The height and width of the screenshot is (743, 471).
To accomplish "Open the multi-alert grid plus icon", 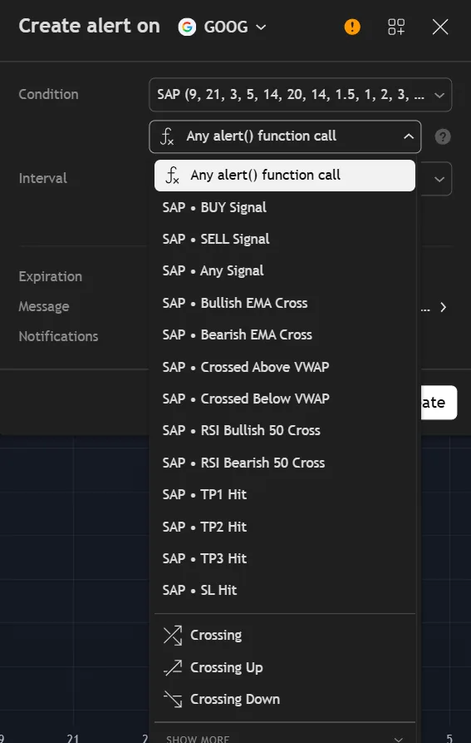I will tap(396, 27).
